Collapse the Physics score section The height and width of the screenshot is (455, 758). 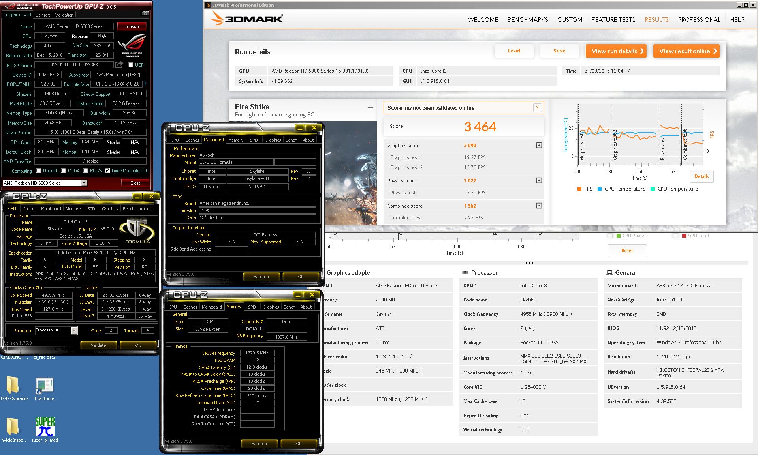pyautogui.click(x=539, y=180)
